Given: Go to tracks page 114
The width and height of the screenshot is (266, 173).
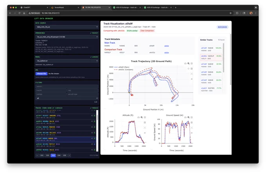Looking at the screenshot, I should click(x=59, y=155).
